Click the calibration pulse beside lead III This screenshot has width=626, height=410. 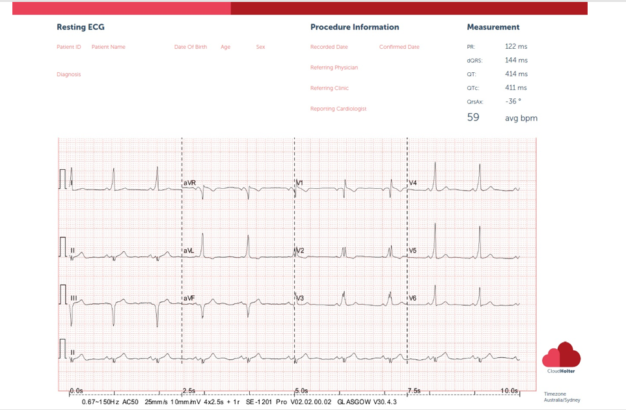(63, 294)
